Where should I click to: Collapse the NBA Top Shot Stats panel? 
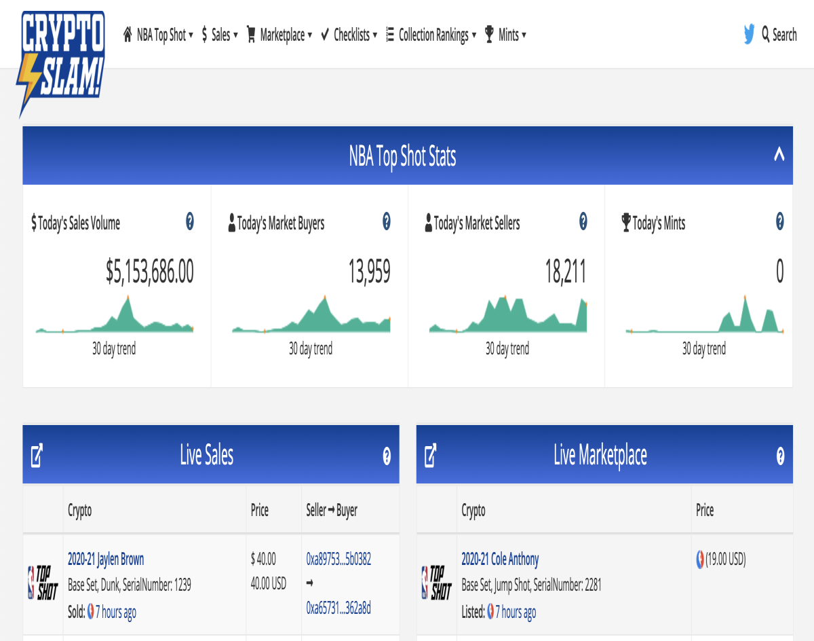(779, 155)
